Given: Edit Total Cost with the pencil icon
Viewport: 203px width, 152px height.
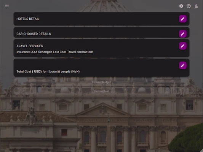Looking at the screenshot, I should click(182, 65).
